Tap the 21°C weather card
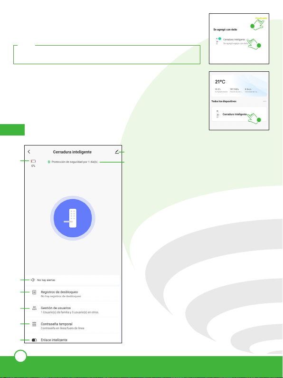Viewport: 283px width, 378px height. point(239,85)
